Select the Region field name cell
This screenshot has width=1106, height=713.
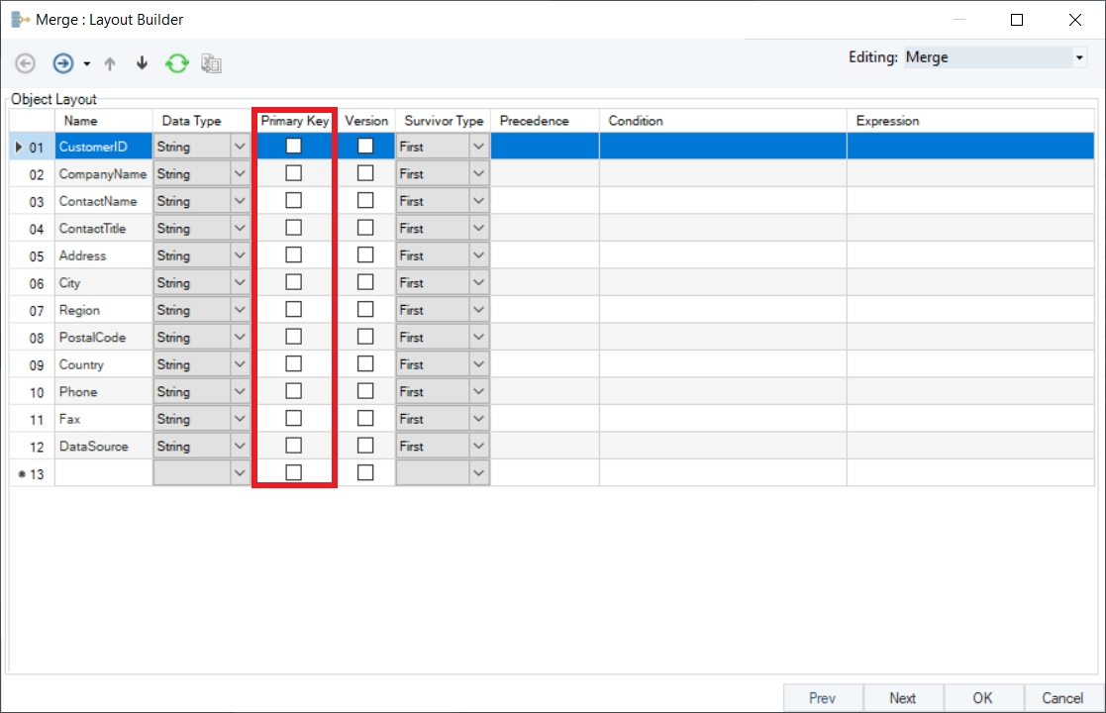(103, 310)
